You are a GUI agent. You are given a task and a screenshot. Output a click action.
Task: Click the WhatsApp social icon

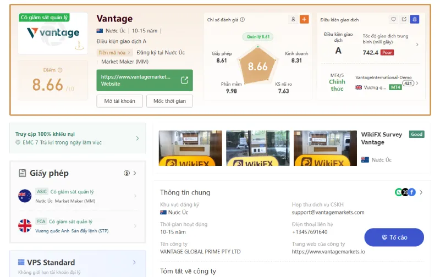[x=398, y=192]
